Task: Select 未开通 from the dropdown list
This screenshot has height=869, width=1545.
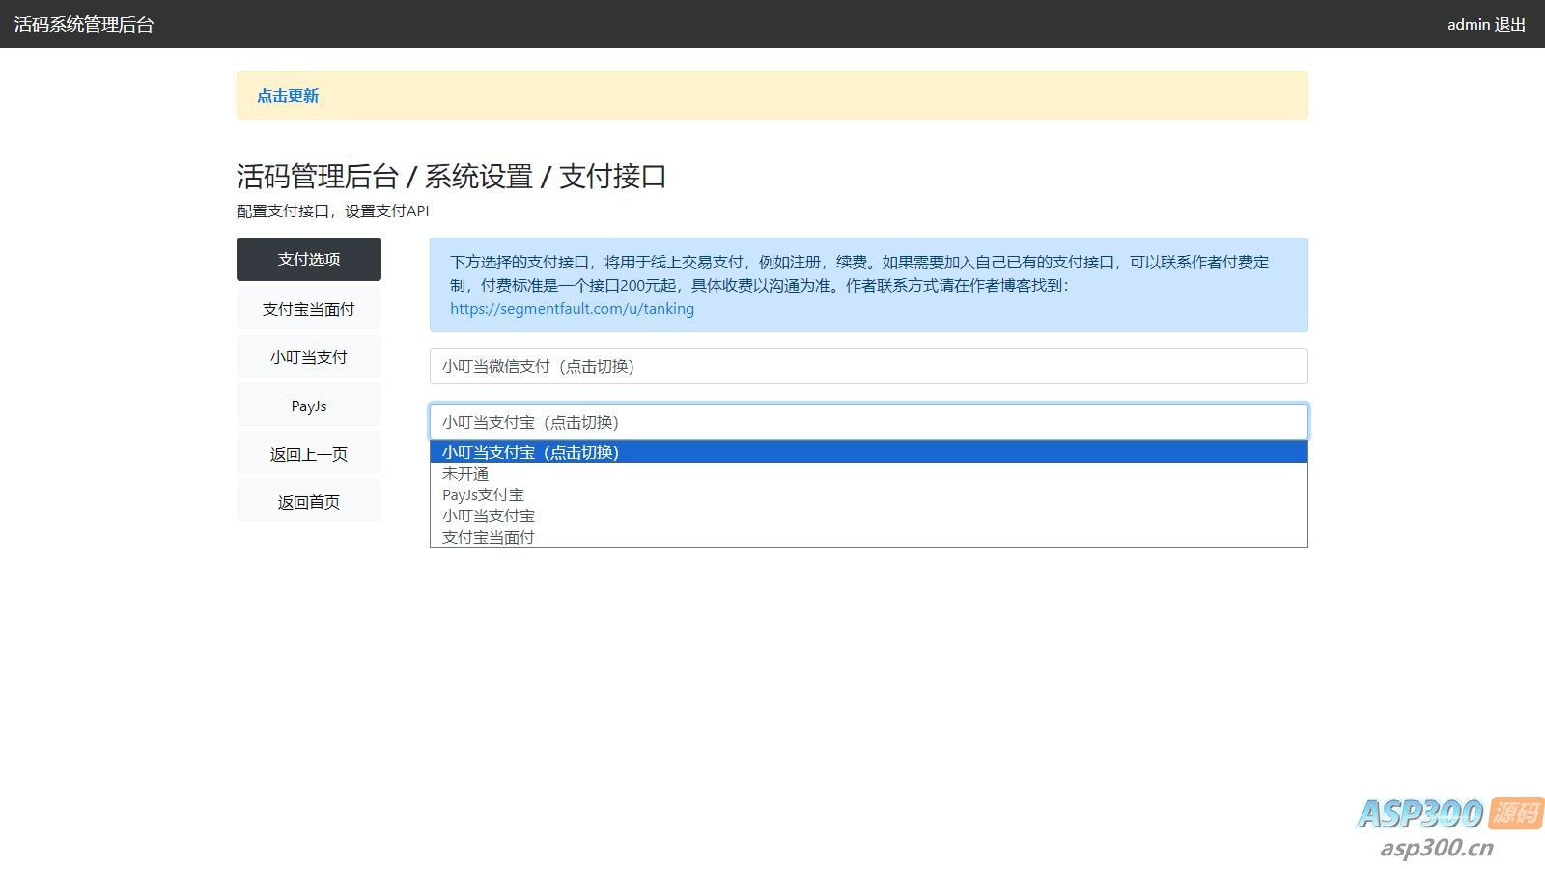Action: [465, 474]
